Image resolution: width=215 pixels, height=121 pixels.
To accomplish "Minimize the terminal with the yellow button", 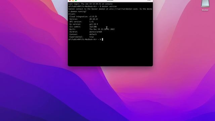I will [73, 0].
